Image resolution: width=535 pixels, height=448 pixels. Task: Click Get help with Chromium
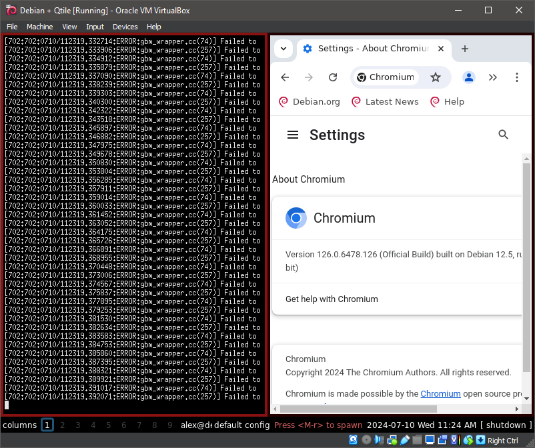click(x=332, y=299)
